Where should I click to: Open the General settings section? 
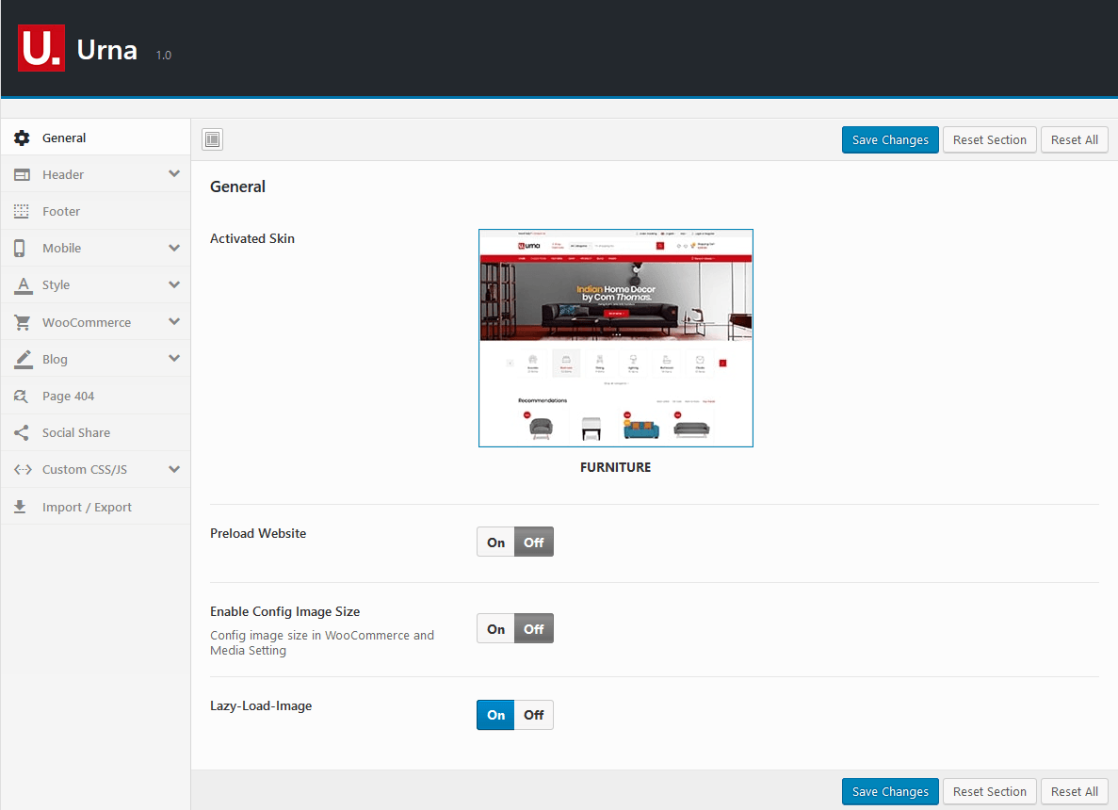click(95, 138)
